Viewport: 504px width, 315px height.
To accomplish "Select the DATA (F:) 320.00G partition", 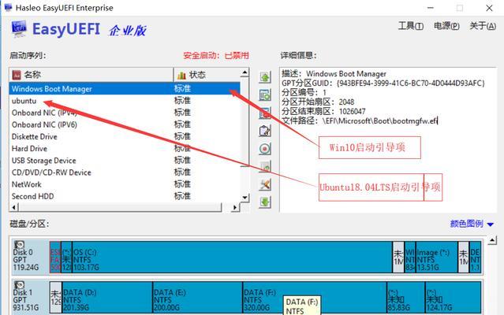I will [315, 297].
